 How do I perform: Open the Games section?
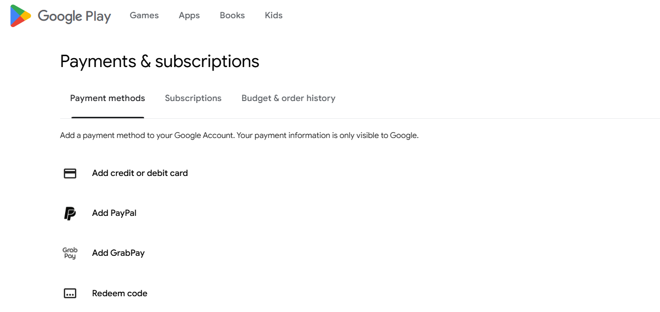coord(144,15)
